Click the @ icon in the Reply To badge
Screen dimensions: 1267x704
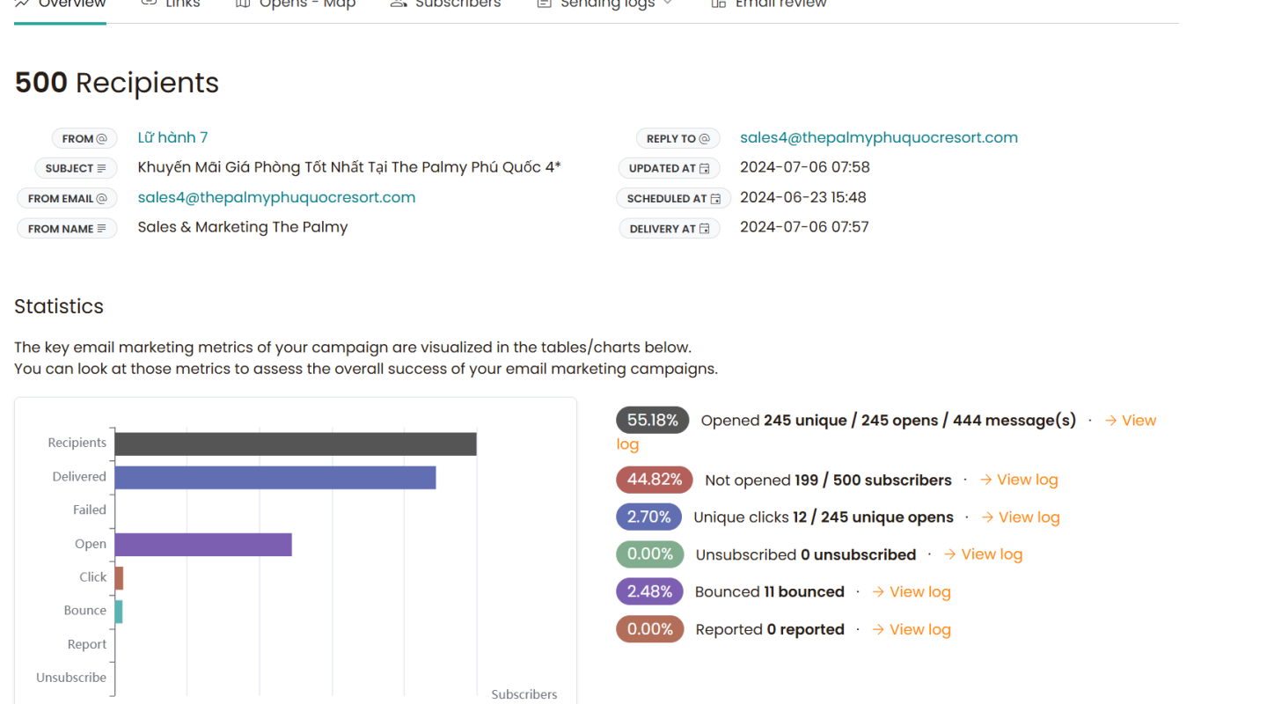point(704,138)
